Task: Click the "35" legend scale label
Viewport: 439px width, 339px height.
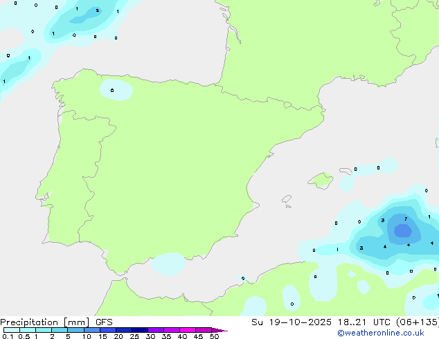Action: [166, 336]
